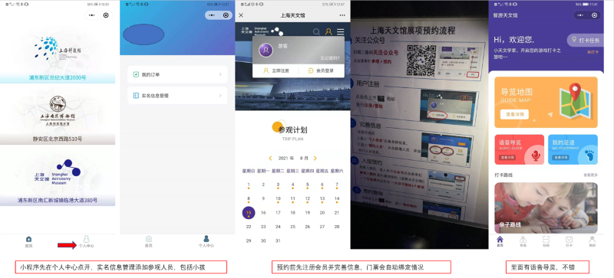The image size is (614, 278).
Task: Tap the purple guest avatar icon
Action: pos(266,50)
